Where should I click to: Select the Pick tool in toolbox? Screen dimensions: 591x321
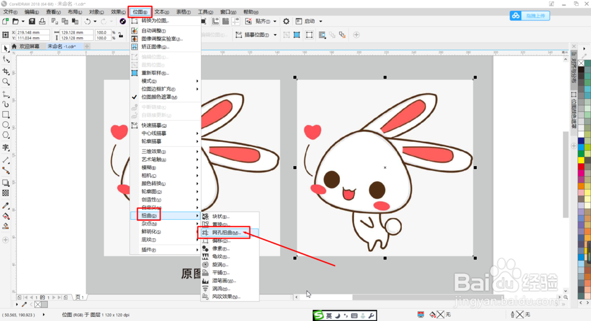pos(6,48)
